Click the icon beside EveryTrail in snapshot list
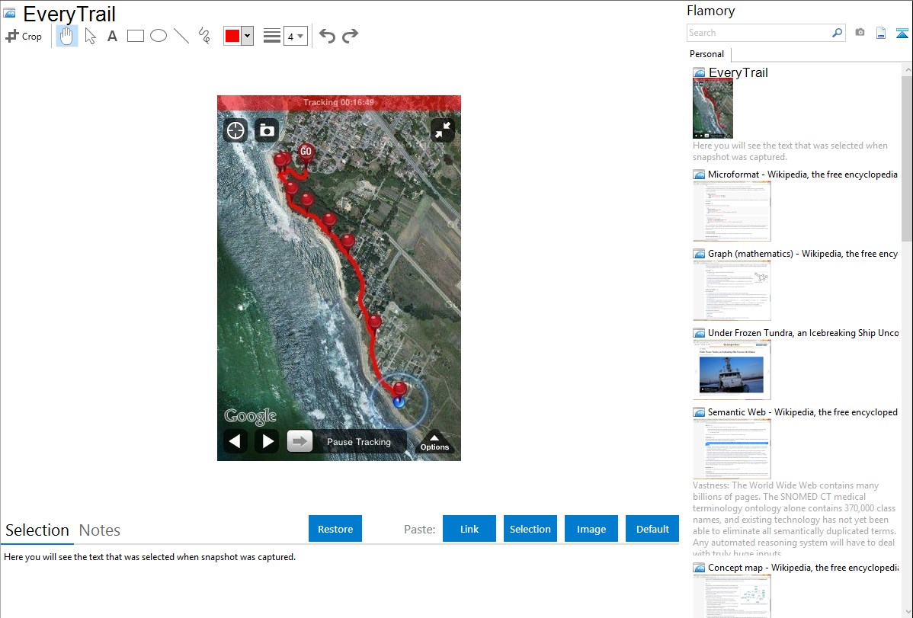This screenshot has width=913, height=618. 699,73
